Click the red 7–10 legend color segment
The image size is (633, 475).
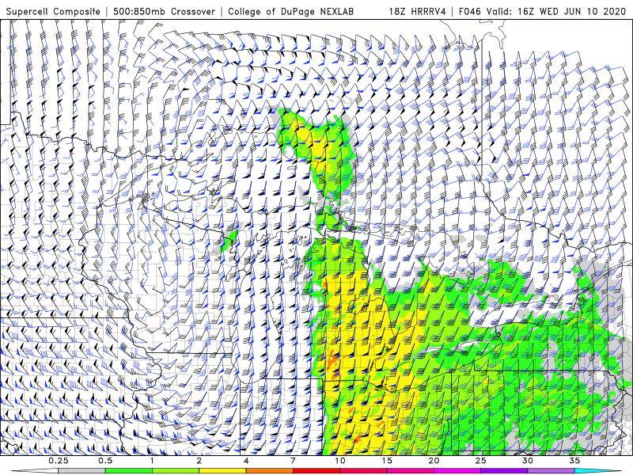click(316, 471)
